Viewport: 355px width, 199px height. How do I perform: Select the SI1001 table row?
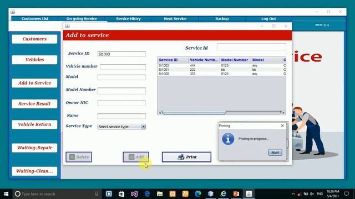pyautogui.click(x=222, y=70)
